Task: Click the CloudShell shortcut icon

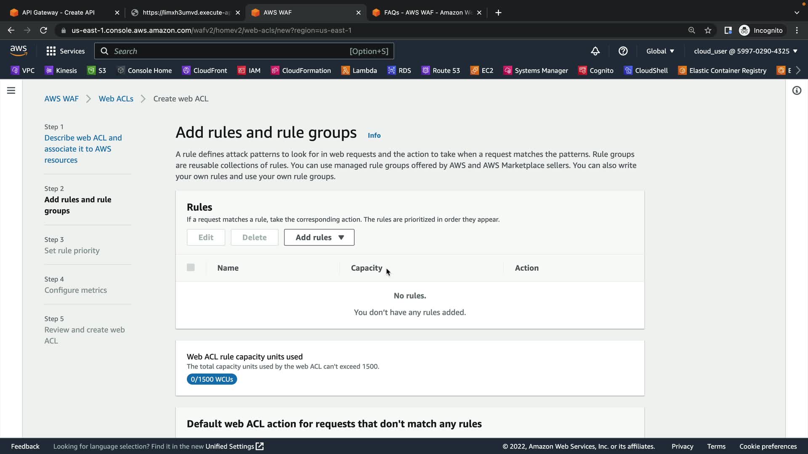Action: click(628, 71)
